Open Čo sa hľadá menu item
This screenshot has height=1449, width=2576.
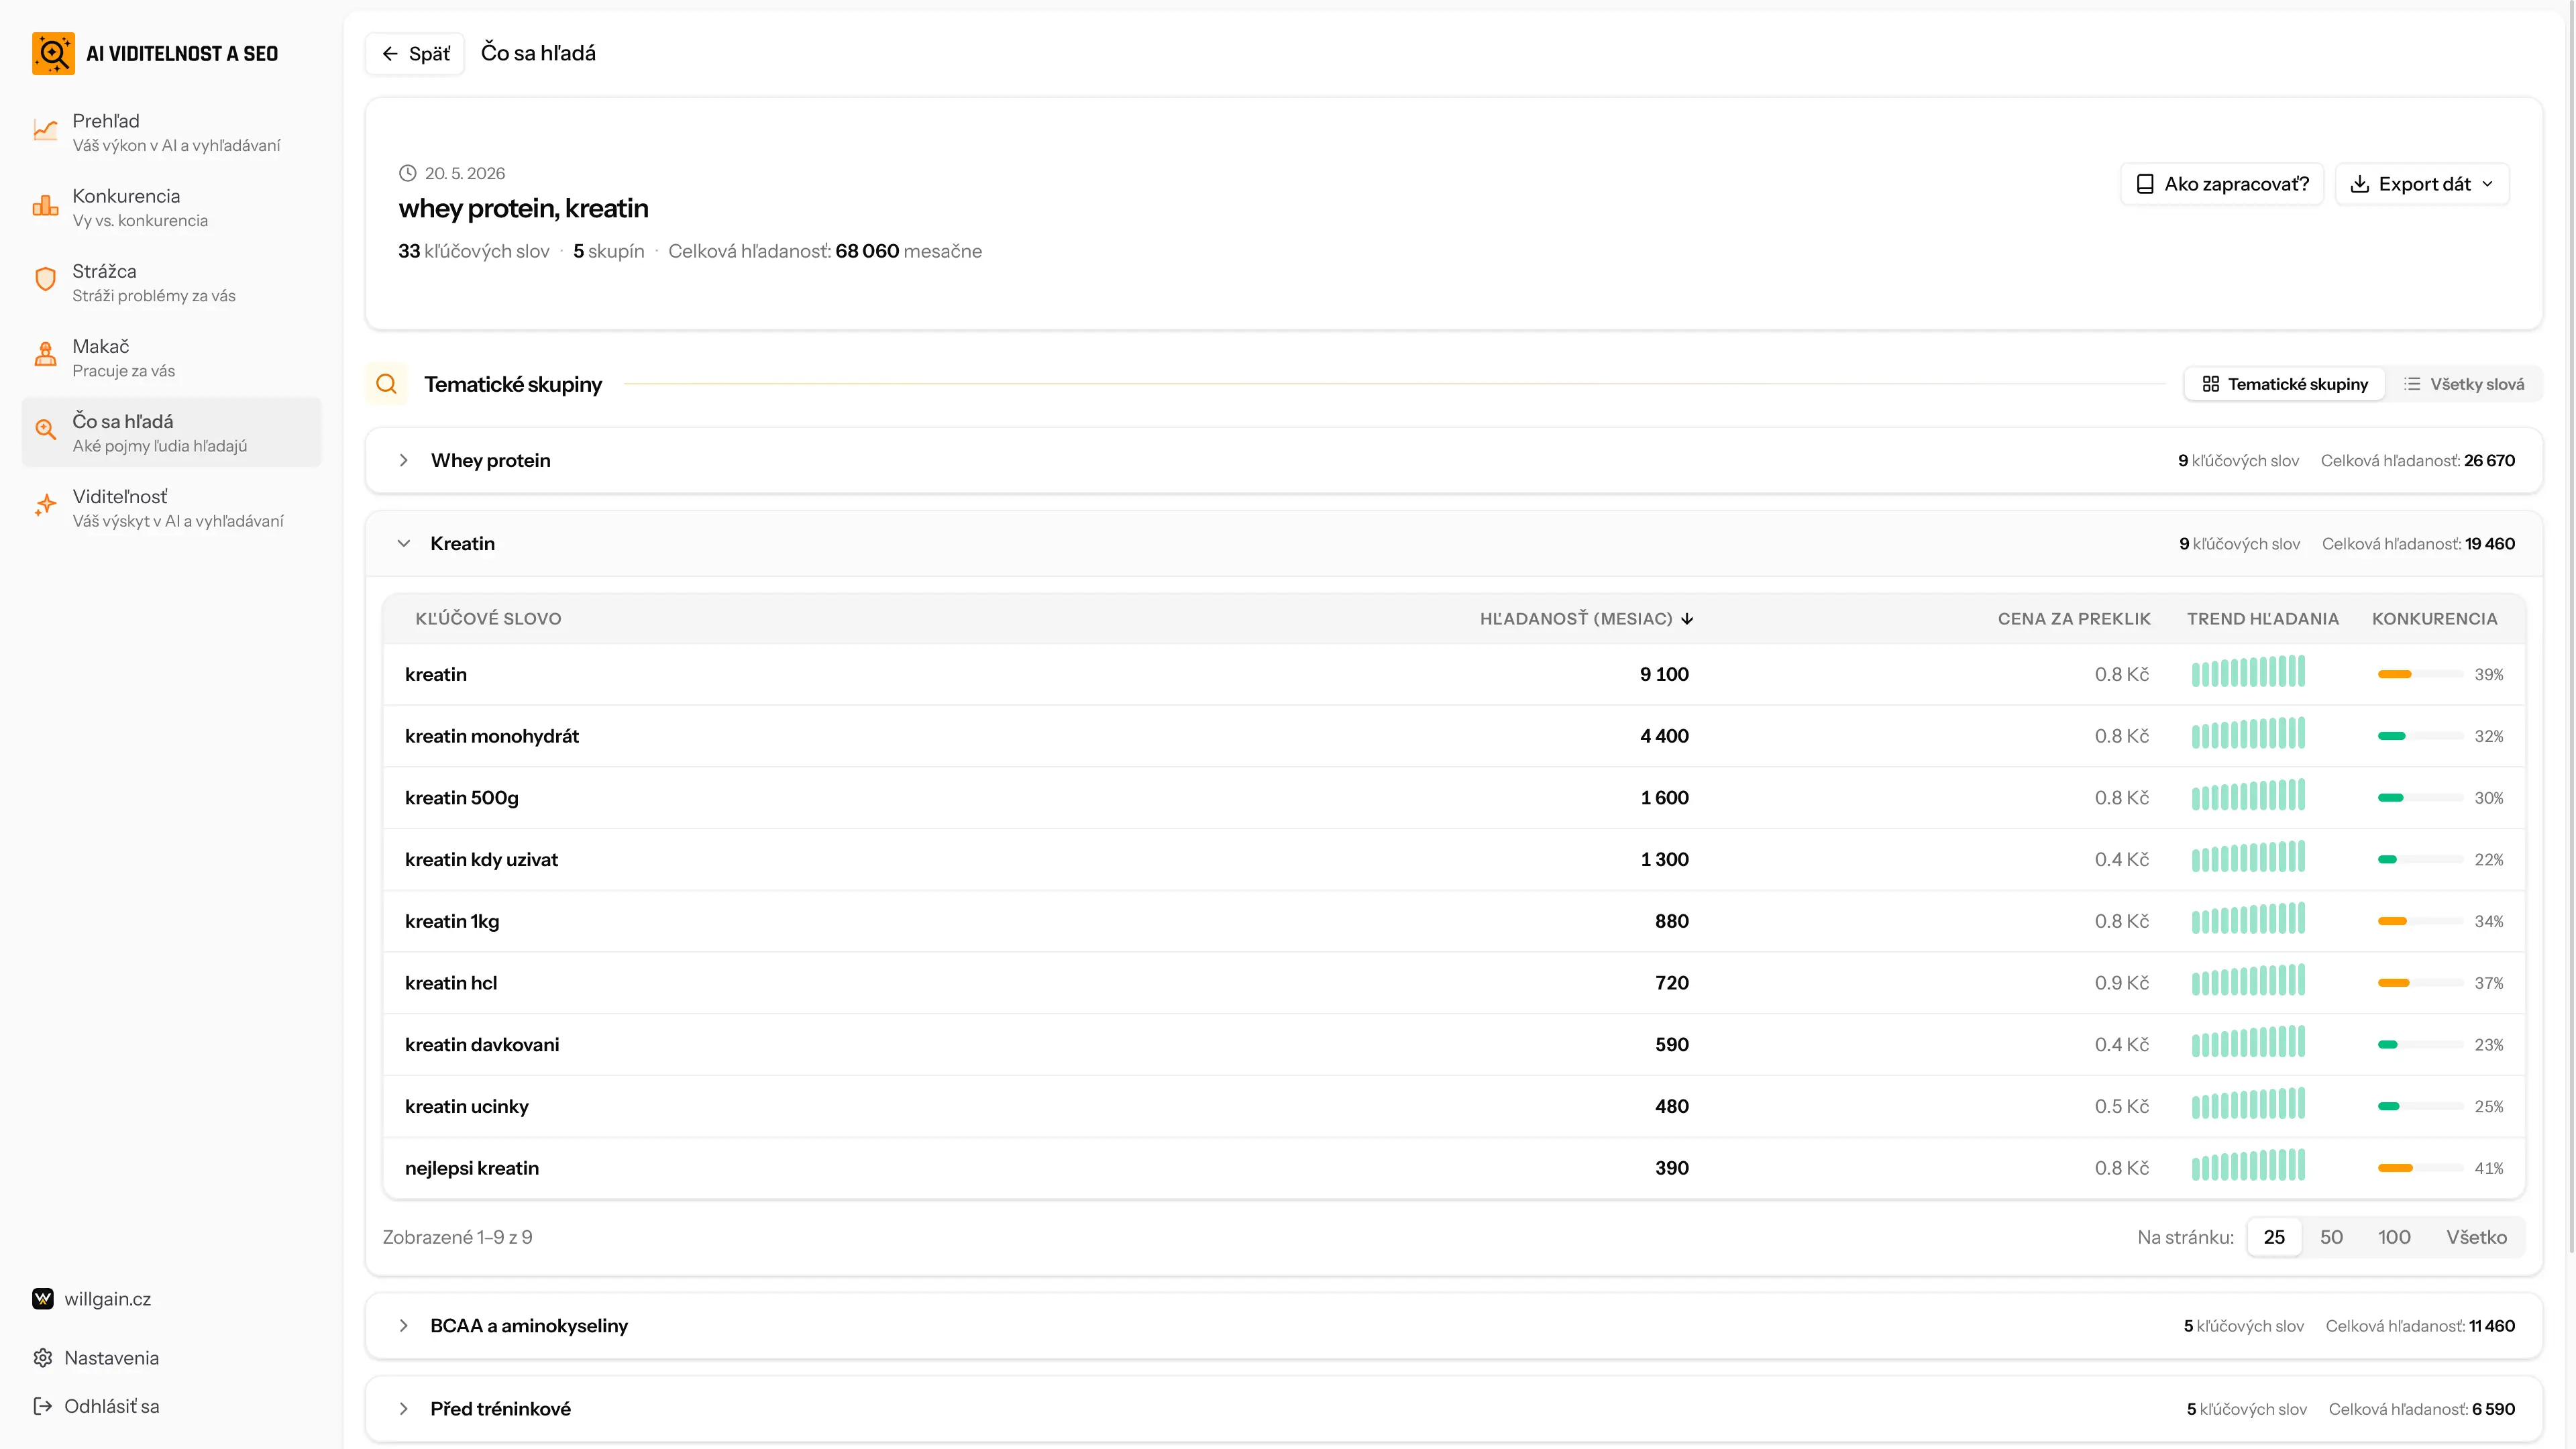[x=172, y=432]
